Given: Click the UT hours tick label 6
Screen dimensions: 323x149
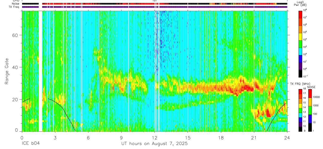Looking at the screenshot, I should [88, 137].
